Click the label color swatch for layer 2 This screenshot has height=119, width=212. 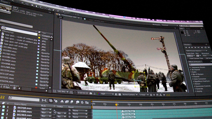coord(3,110)
